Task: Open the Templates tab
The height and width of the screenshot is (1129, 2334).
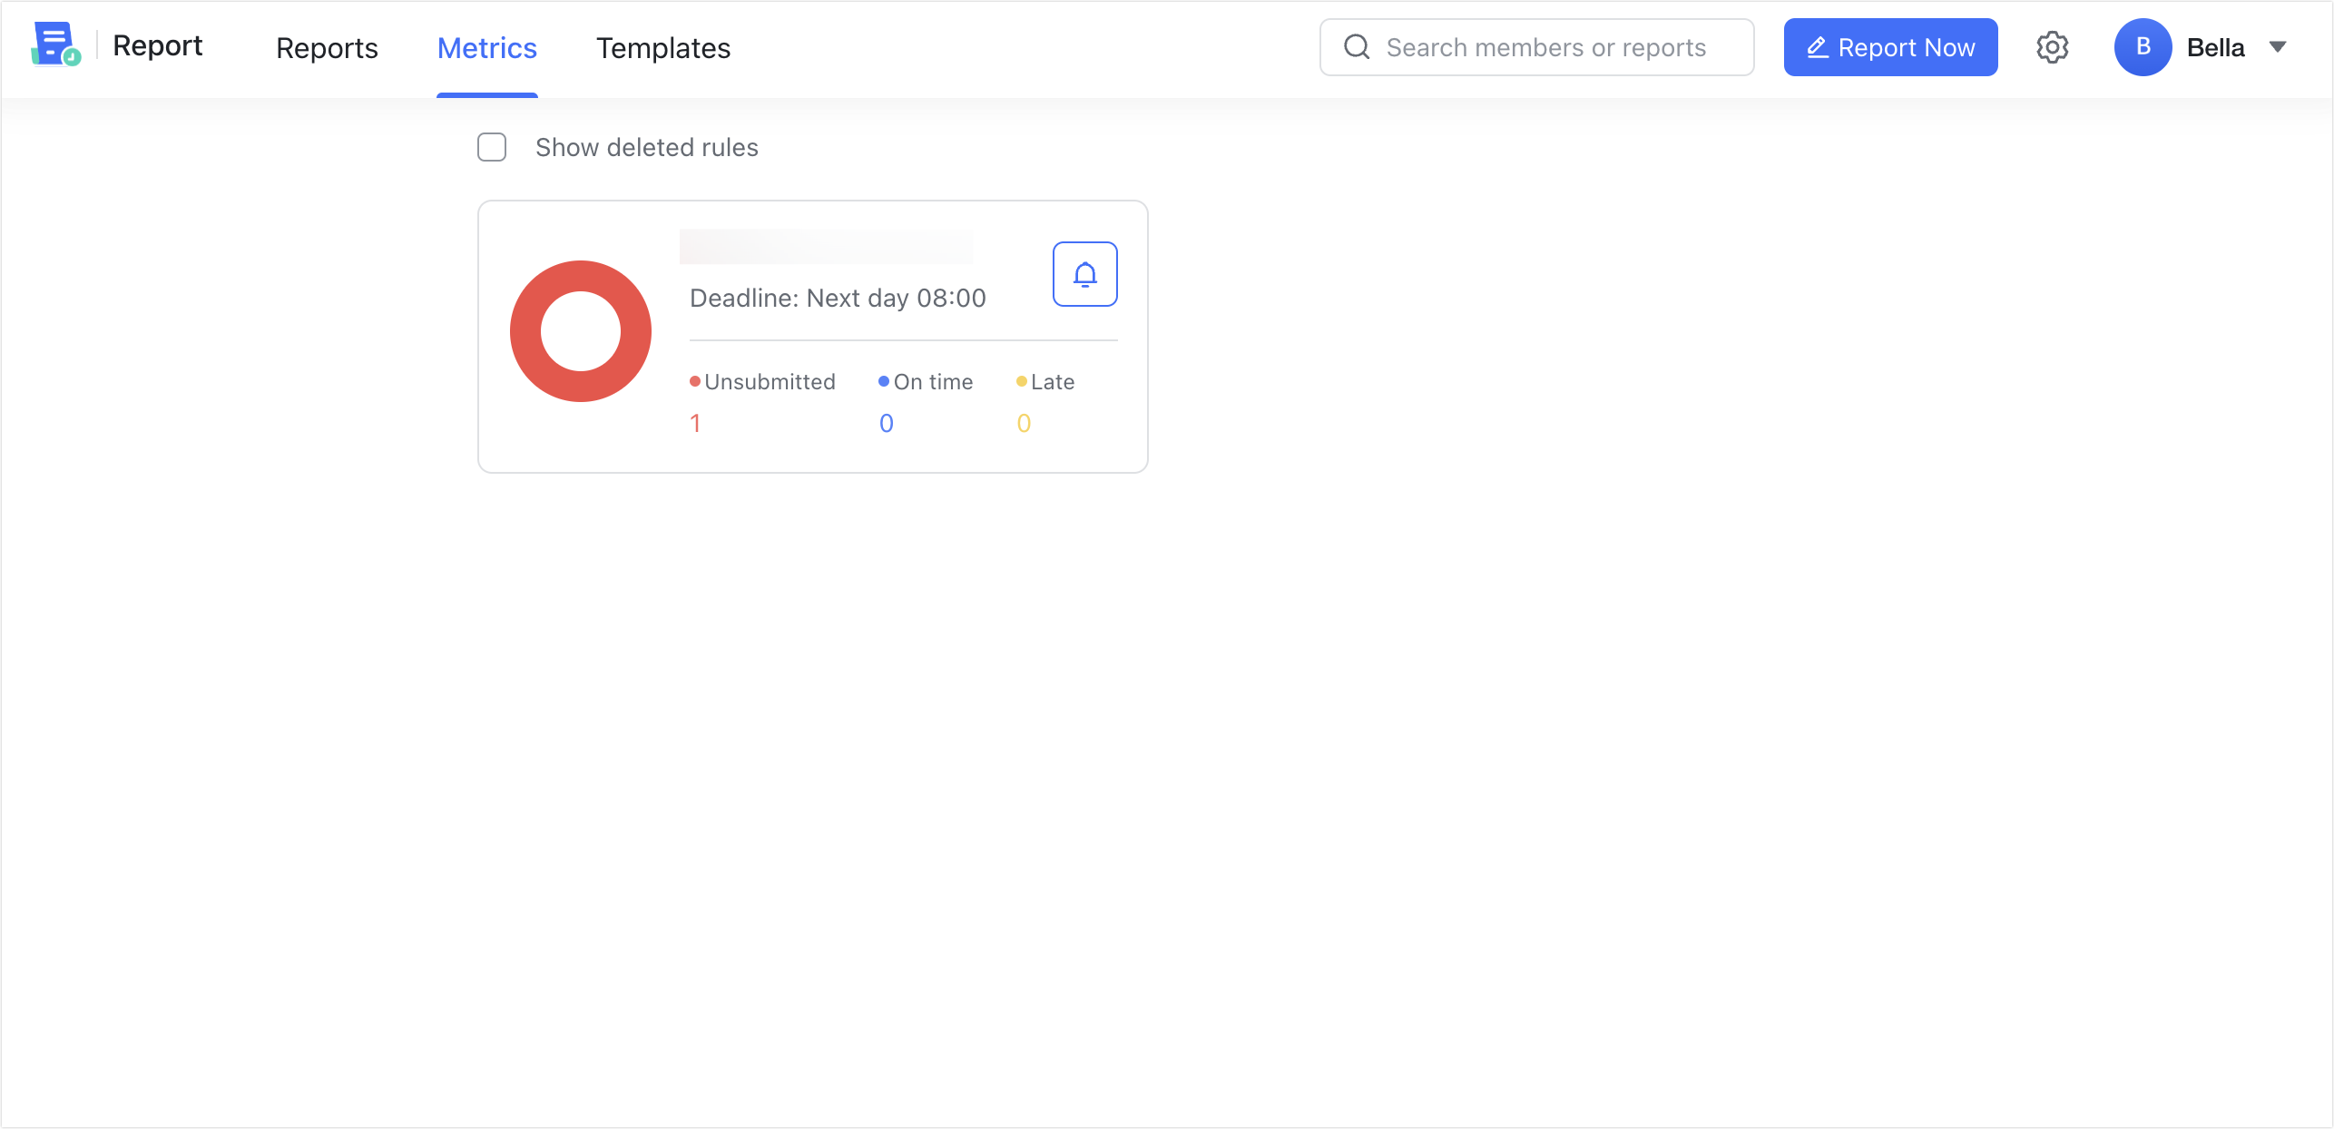Action: pos(662,47)
